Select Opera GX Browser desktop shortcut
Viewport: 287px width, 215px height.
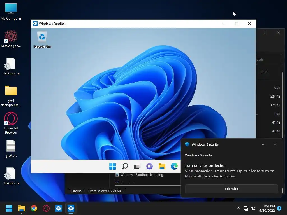tap(11, 123)
